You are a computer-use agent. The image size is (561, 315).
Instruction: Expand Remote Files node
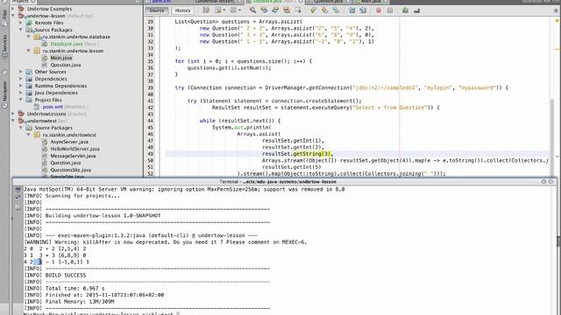pyautogui.click(x=21, y=23)
